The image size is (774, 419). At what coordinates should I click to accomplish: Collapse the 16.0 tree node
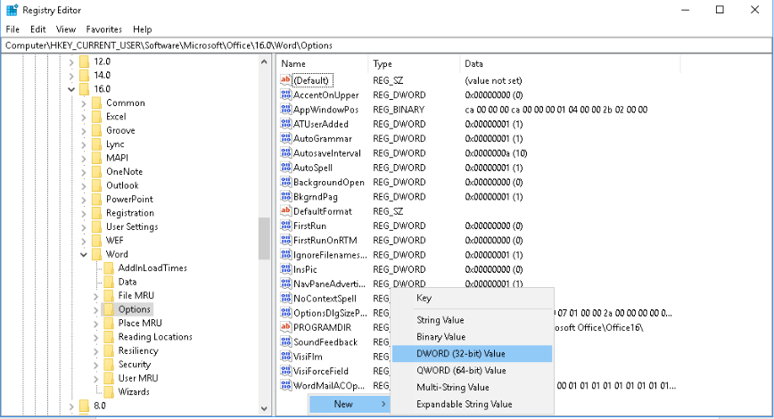tap(71, 89)
